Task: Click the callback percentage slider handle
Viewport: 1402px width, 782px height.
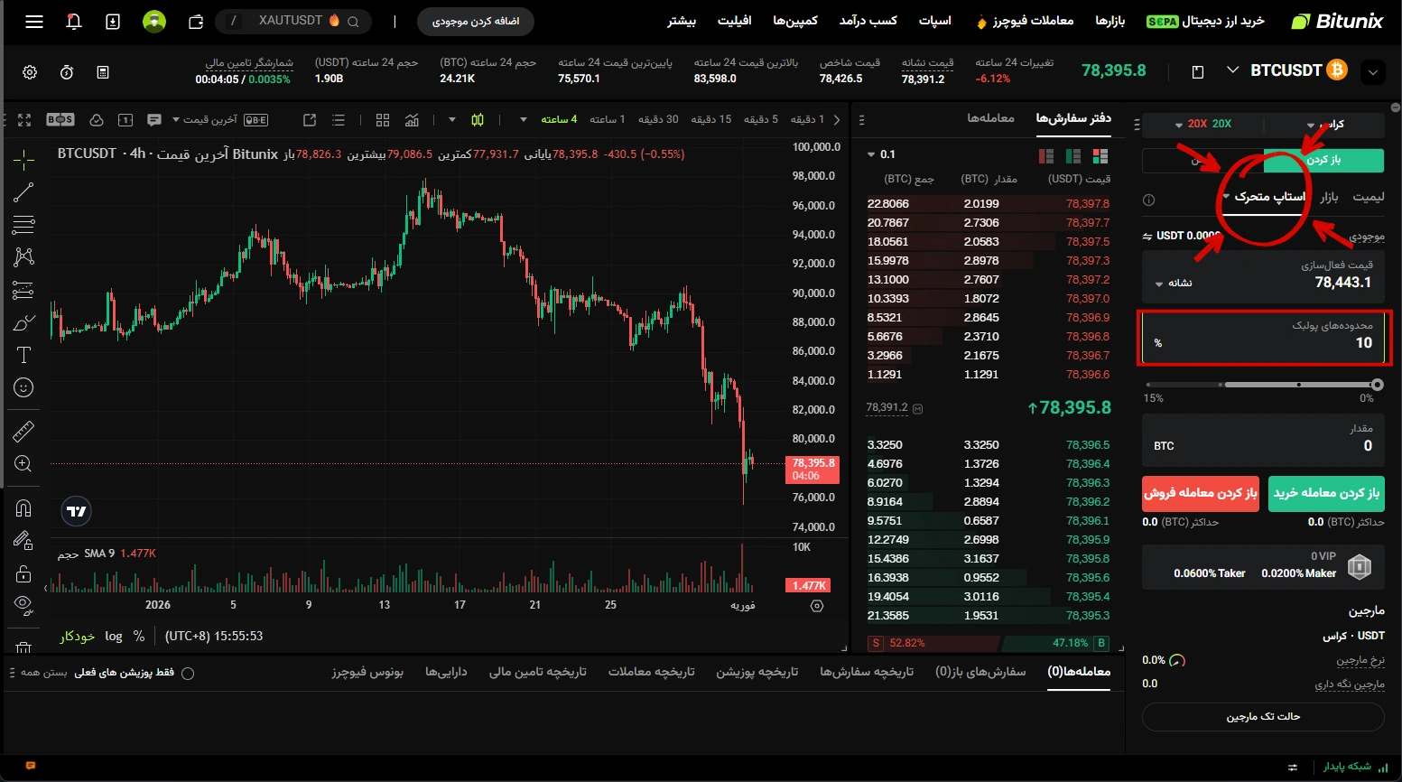Action: point(1377,385)
